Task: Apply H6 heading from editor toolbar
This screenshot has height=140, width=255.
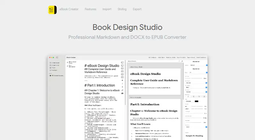Action: (122, 77)
